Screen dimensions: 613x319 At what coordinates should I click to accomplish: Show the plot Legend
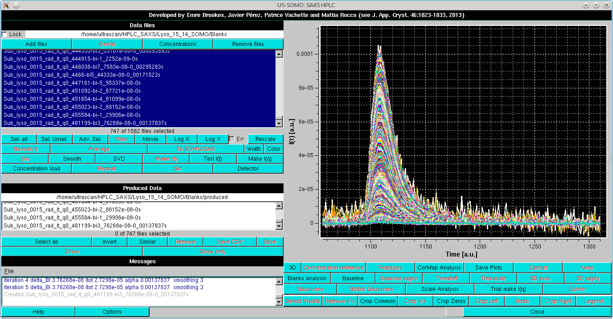point(594,301)
